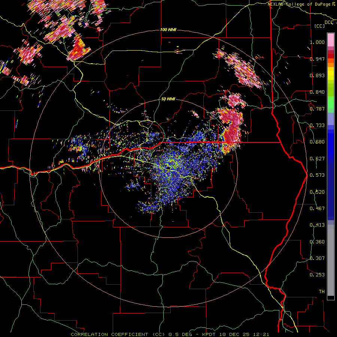Click the 1.000 color scale value

[317, 42]
